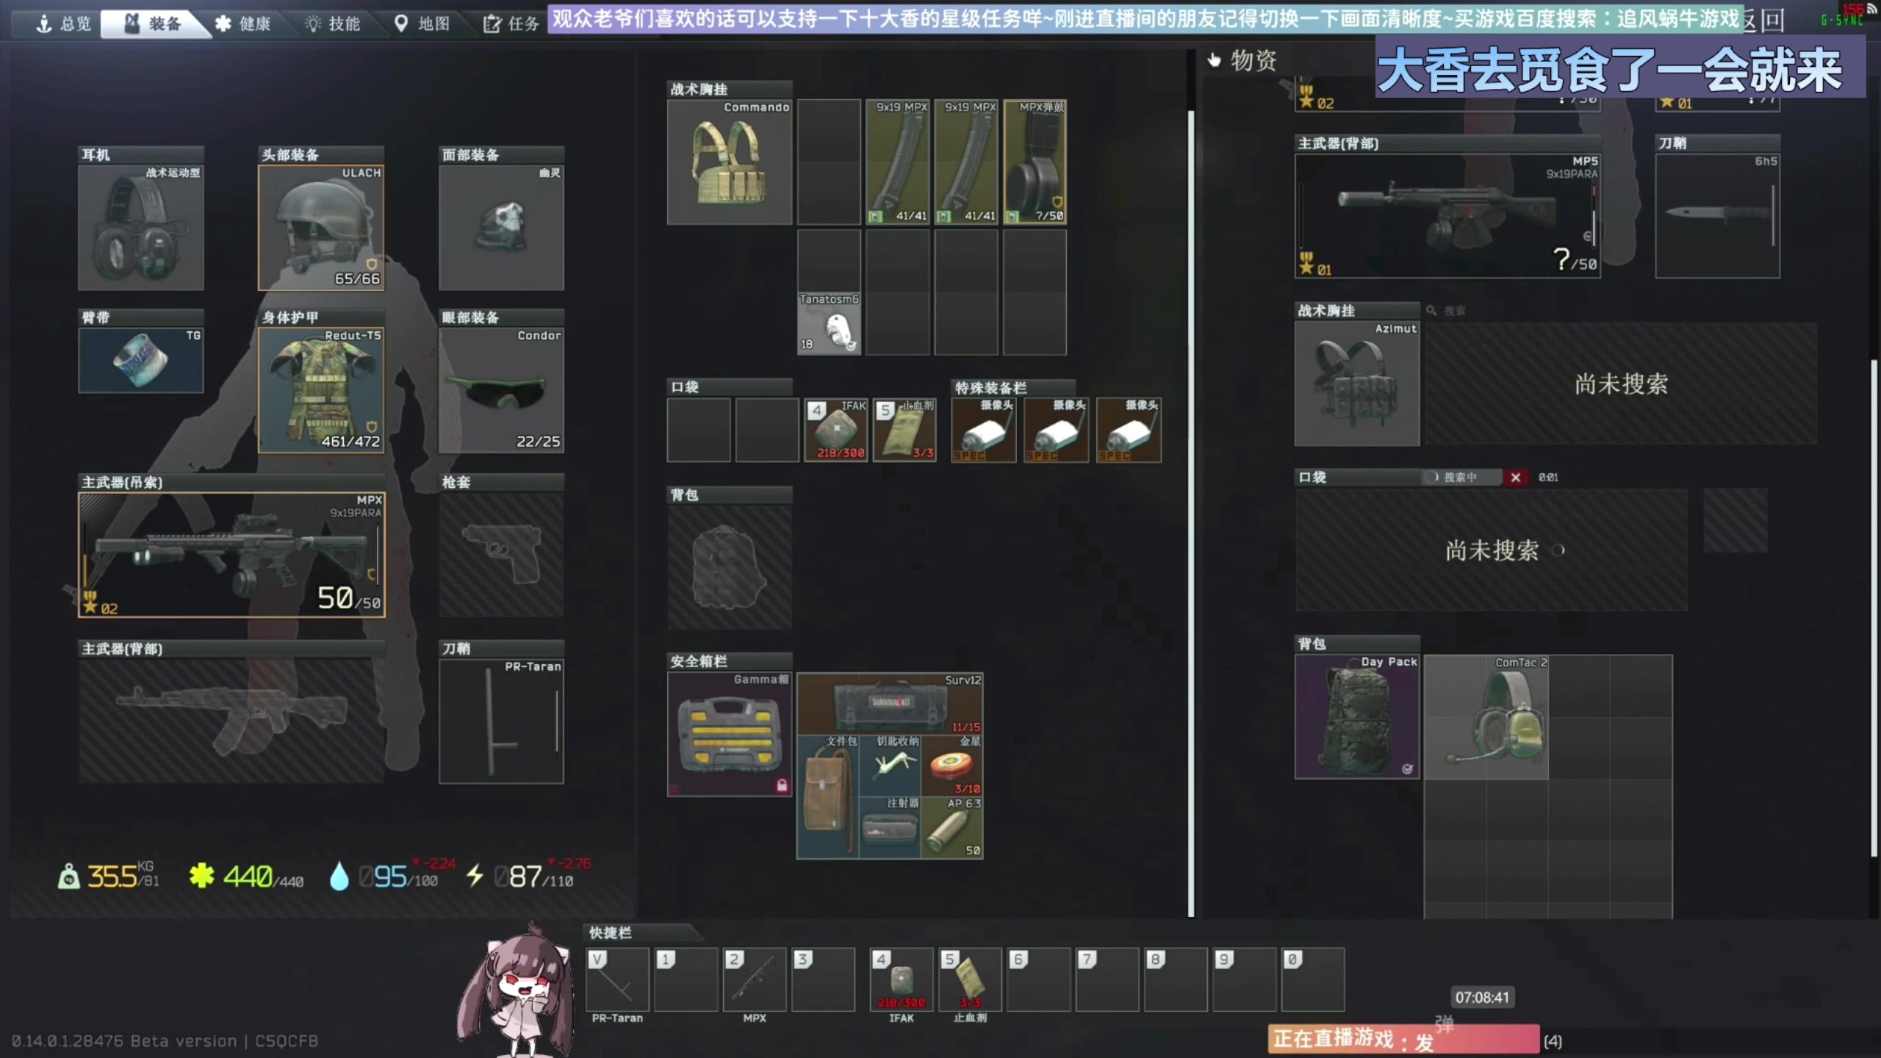1881x1058 pixels.
Task: Select the 金星 balm item
Action: point(952,766)
